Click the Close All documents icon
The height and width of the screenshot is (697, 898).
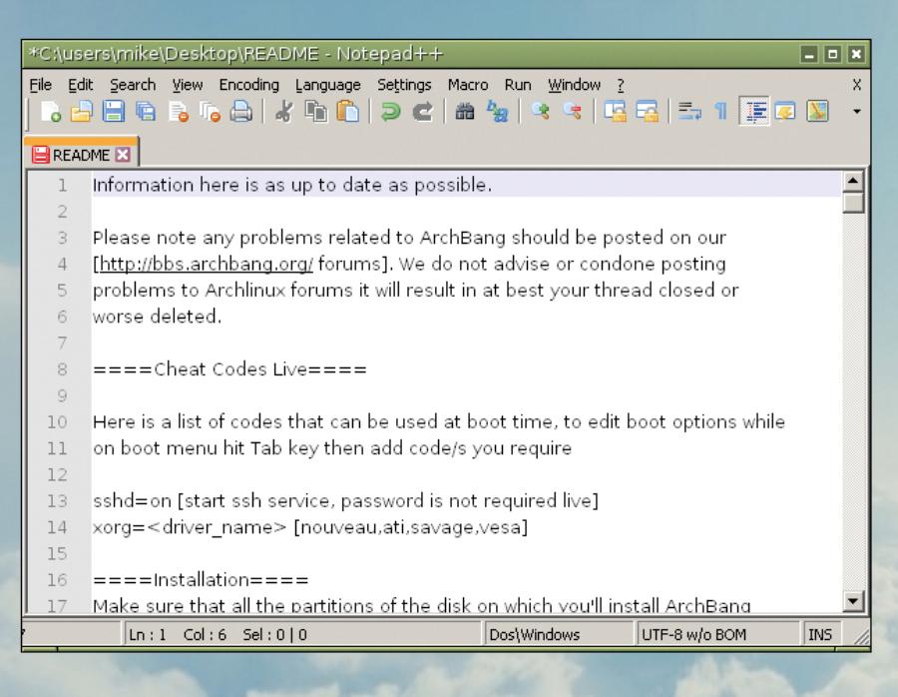tap(210, 111)
